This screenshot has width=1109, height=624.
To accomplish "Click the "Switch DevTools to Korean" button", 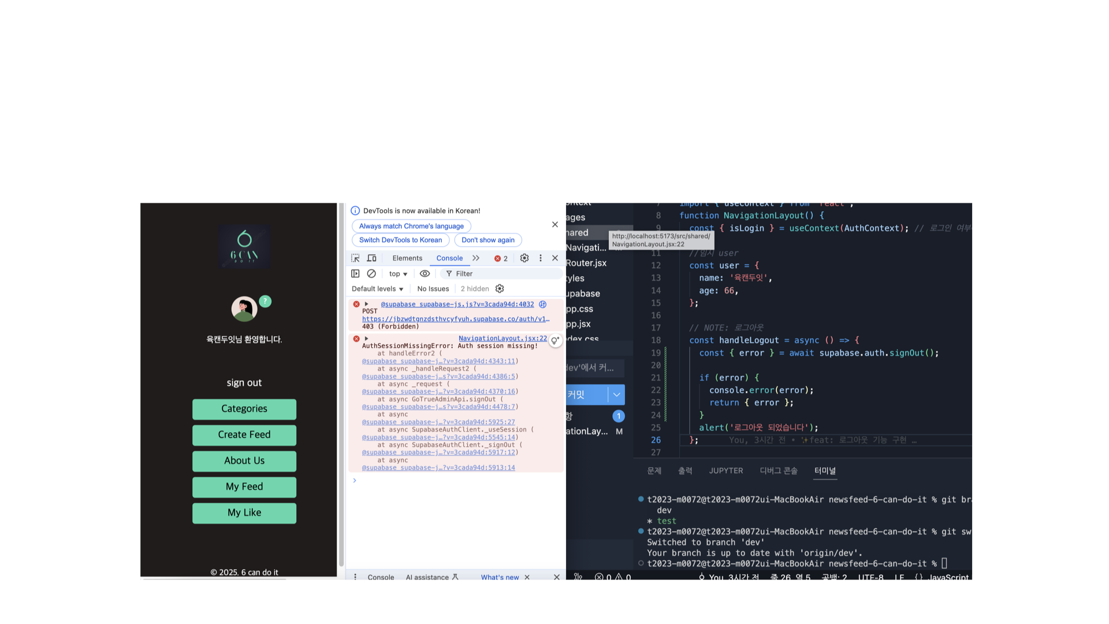I will pos(400,240).
